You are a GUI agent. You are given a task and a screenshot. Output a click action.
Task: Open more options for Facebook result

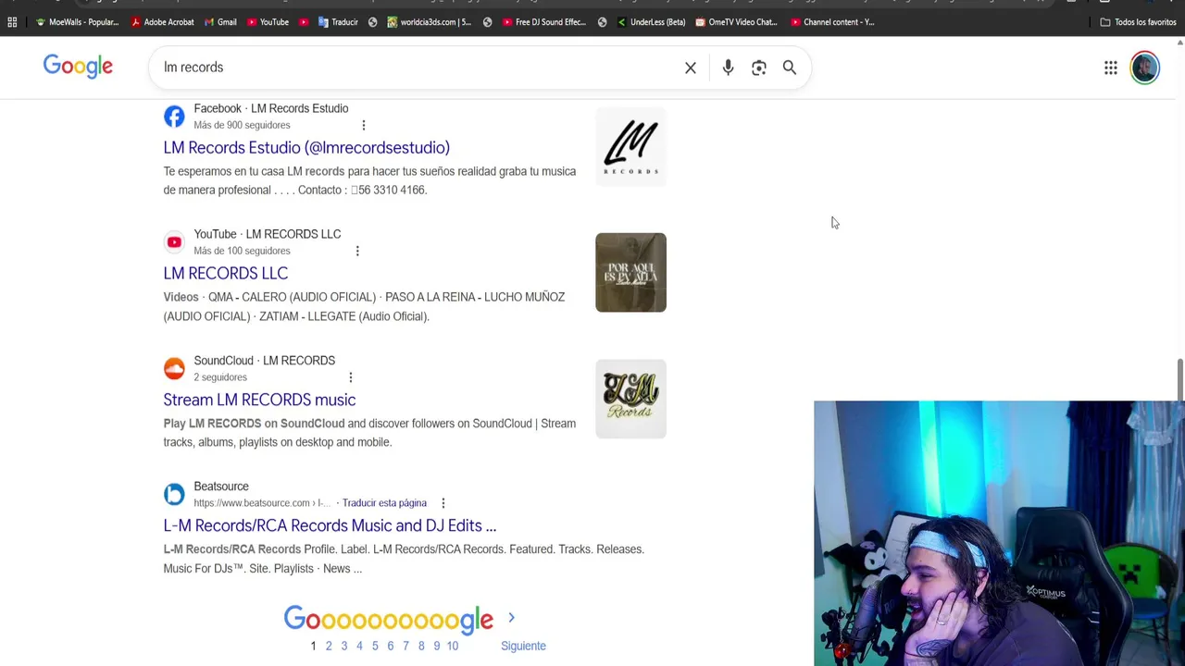tap(363, 125)
